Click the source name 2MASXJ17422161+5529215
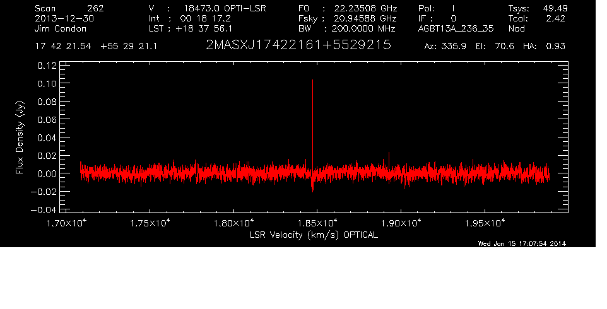 [x=298, y=45]
